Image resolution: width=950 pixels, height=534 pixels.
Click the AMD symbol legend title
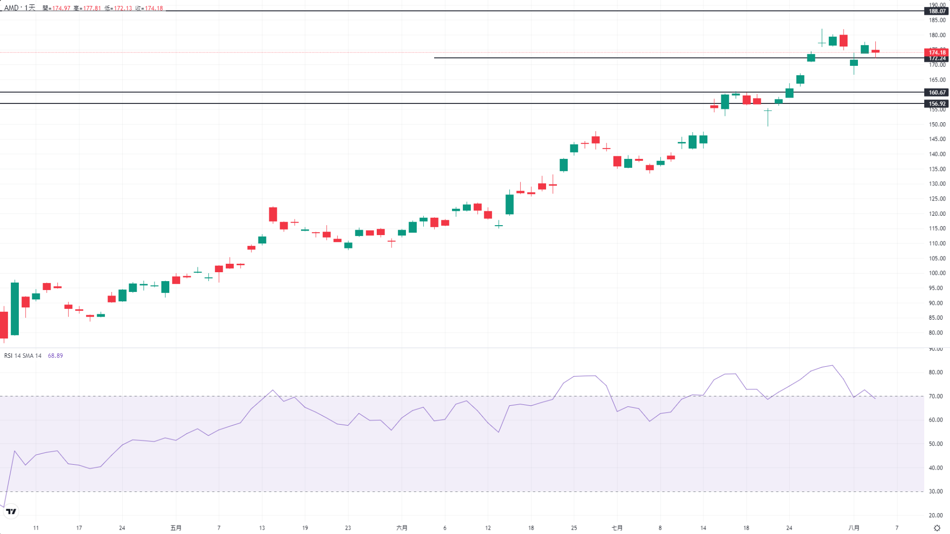point(20,8)
